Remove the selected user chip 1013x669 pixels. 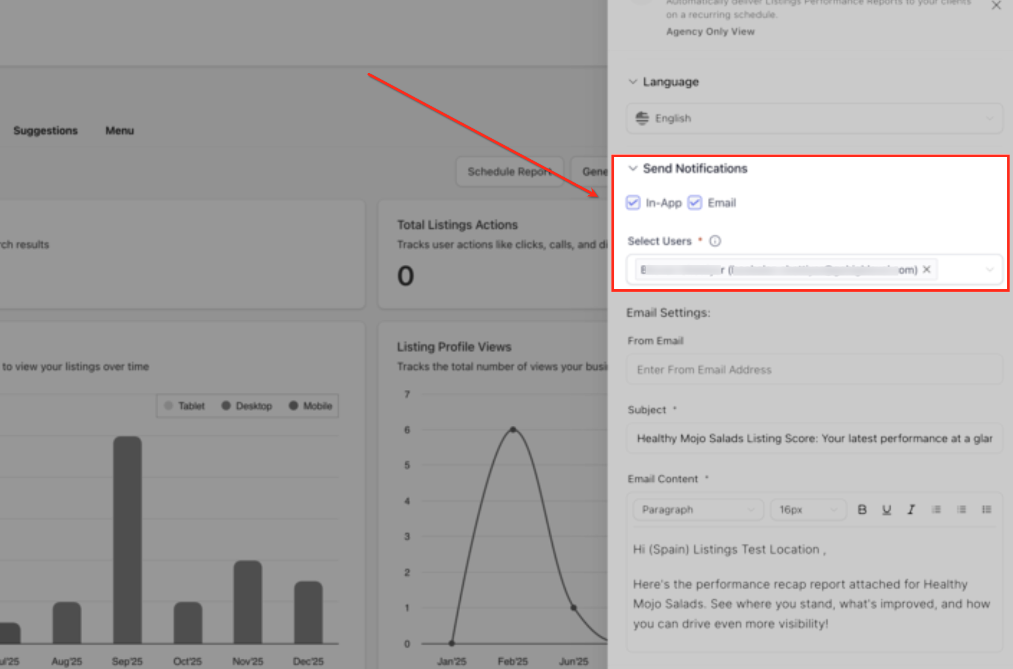[927, 269]
